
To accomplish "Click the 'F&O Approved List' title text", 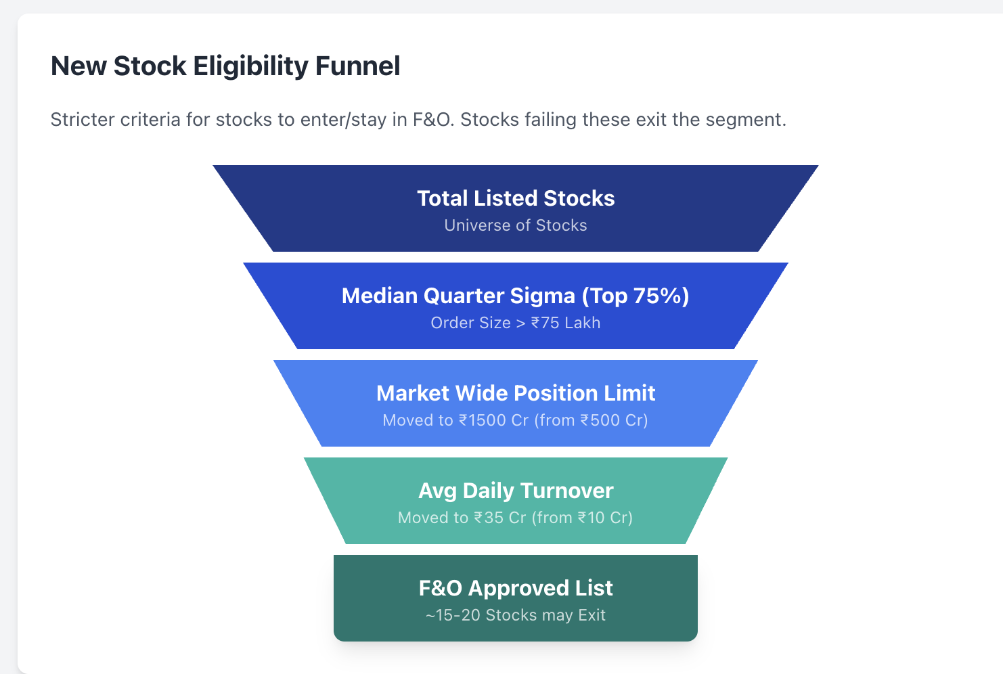I will click(516, 588).
